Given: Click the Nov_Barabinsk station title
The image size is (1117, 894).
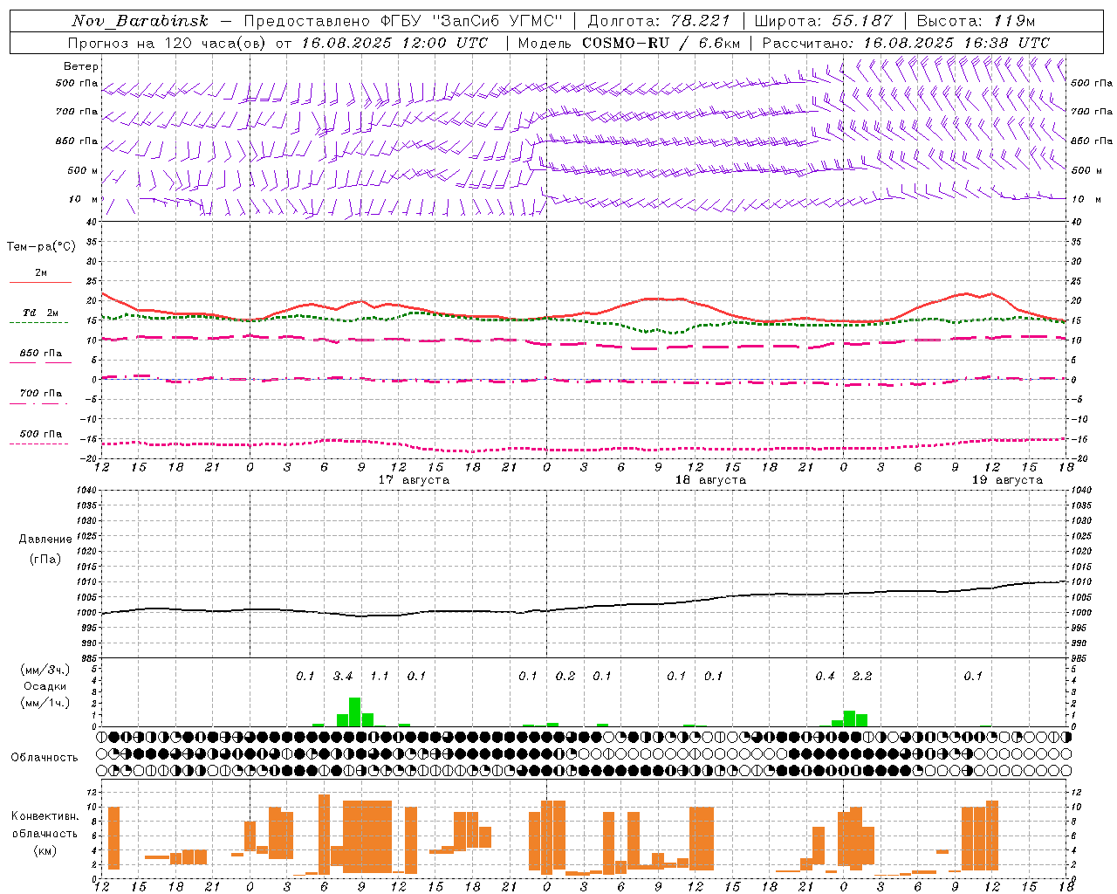Looking at the screenshot, I should coord(140,21).
